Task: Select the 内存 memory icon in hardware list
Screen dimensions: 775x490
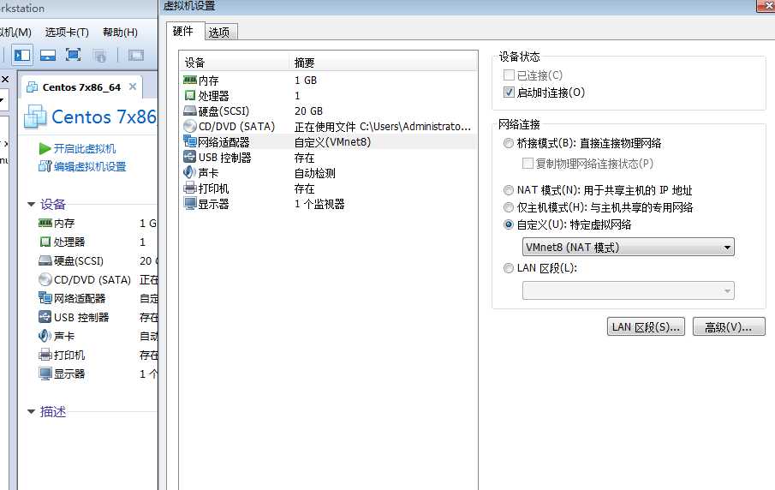Action: [190, 80]
